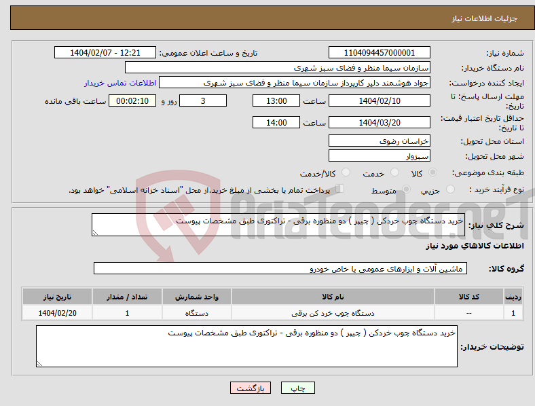The image size is (535, 406).
Task: Select the کالا radio button
Action: (432, 172)
